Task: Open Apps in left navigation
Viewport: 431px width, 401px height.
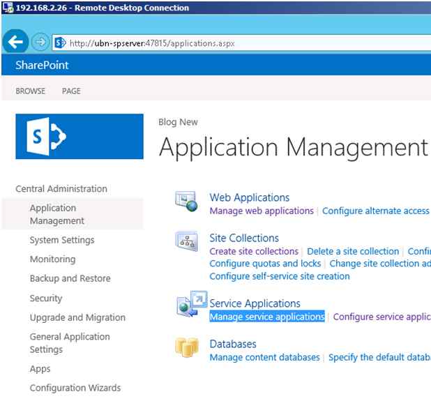Action: 40,369
